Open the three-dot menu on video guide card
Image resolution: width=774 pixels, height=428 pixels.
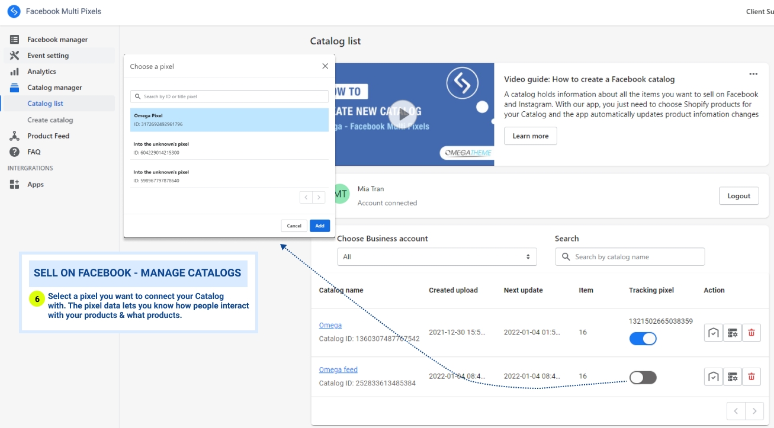753,74
